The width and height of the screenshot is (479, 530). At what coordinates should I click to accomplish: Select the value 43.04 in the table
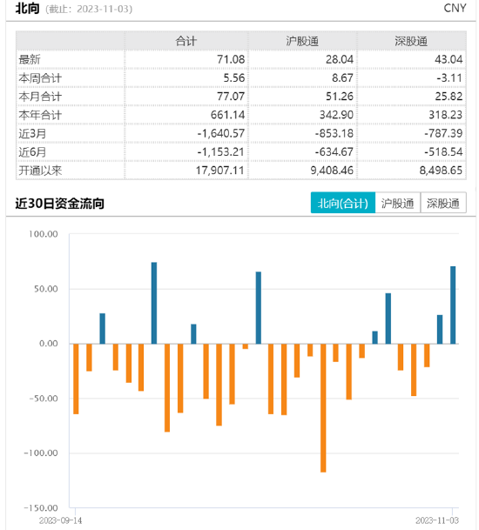[449, 59]
